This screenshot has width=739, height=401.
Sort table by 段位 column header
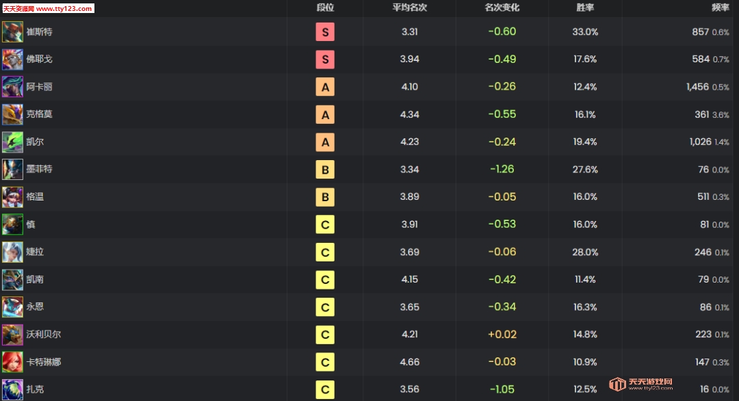point(325,8)
